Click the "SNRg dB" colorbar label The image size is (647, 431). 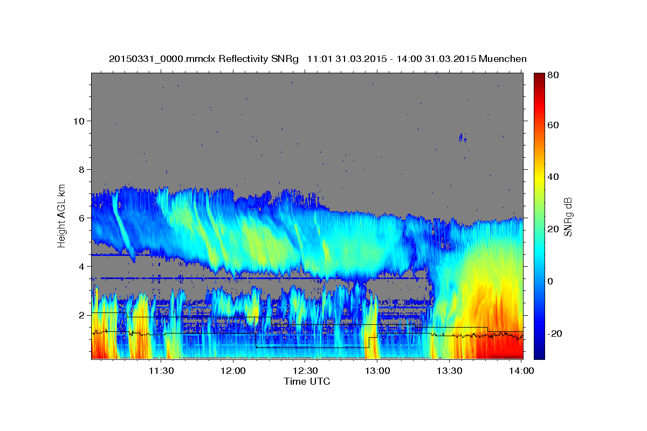[568, 217]
